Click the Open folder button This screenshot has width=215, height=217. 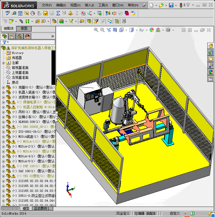[161, 5]
